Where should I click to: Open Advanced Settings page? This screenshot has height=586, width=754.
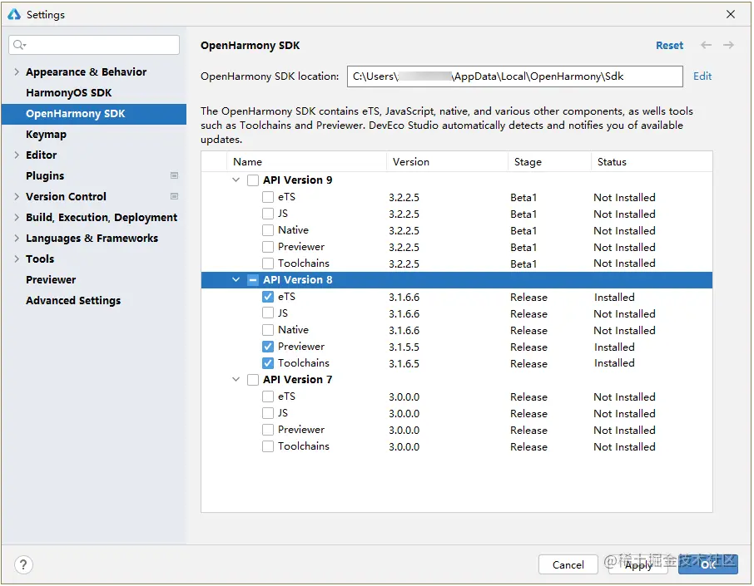73,301
